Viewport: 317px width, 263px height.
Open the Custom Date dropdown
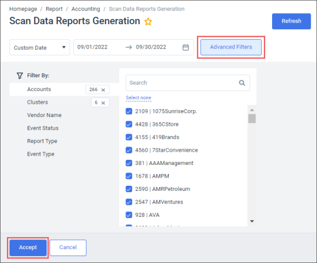40,47
